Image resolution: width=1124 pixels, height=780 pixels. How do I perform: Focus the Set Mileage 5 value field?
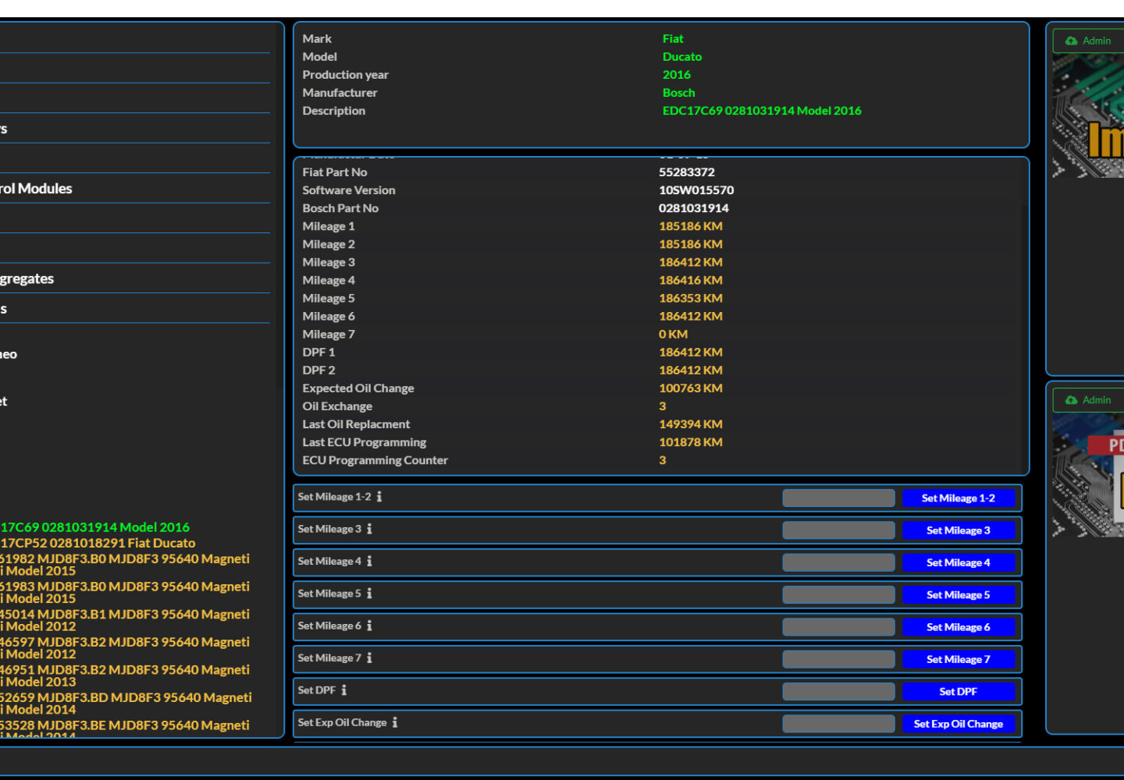(x=838, y=595)
